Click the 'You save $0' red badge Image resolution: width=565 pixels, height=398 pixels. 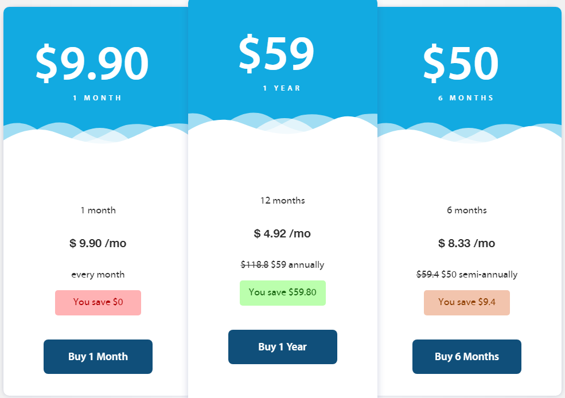[x=98, y=303]
